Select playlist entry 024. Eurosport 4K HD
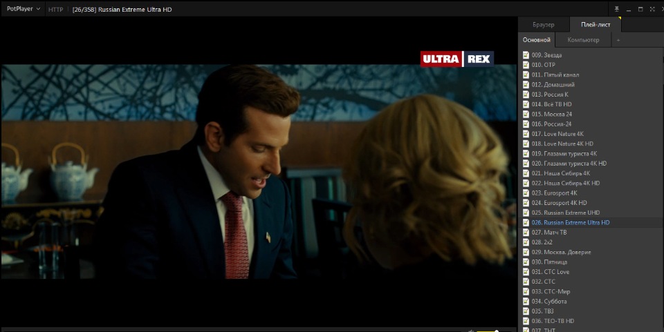Screen dimensions: 664x332 point(591,203)
